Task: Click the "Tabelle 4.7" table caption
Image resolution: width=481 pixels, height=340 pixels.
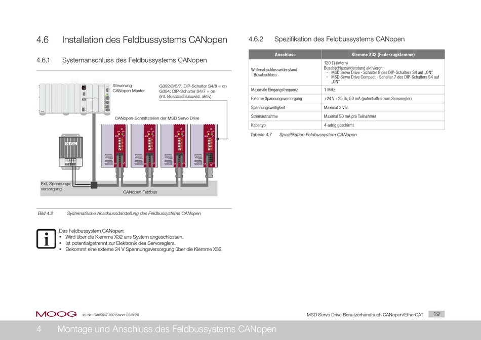Action: [303, 135]
